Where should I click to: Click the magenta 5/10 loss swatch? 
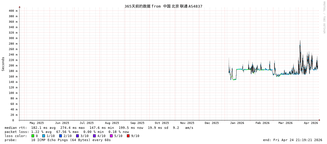[x=111, y=136]
